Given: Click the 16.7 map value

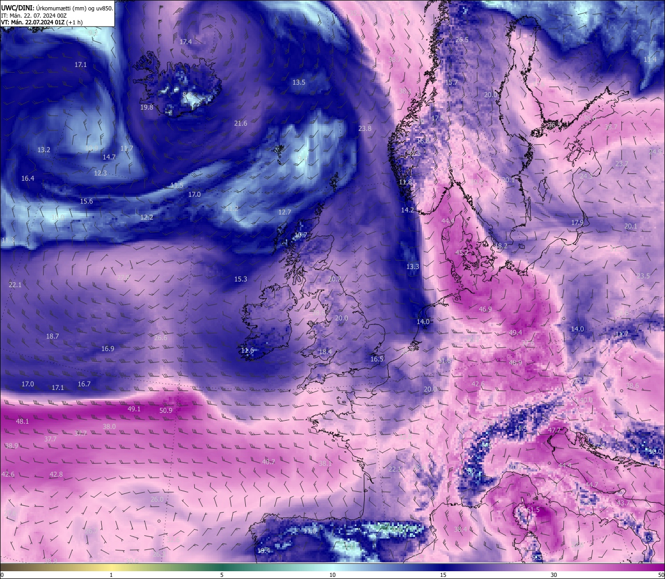Looking at the screenshot, I should (84, 384).
